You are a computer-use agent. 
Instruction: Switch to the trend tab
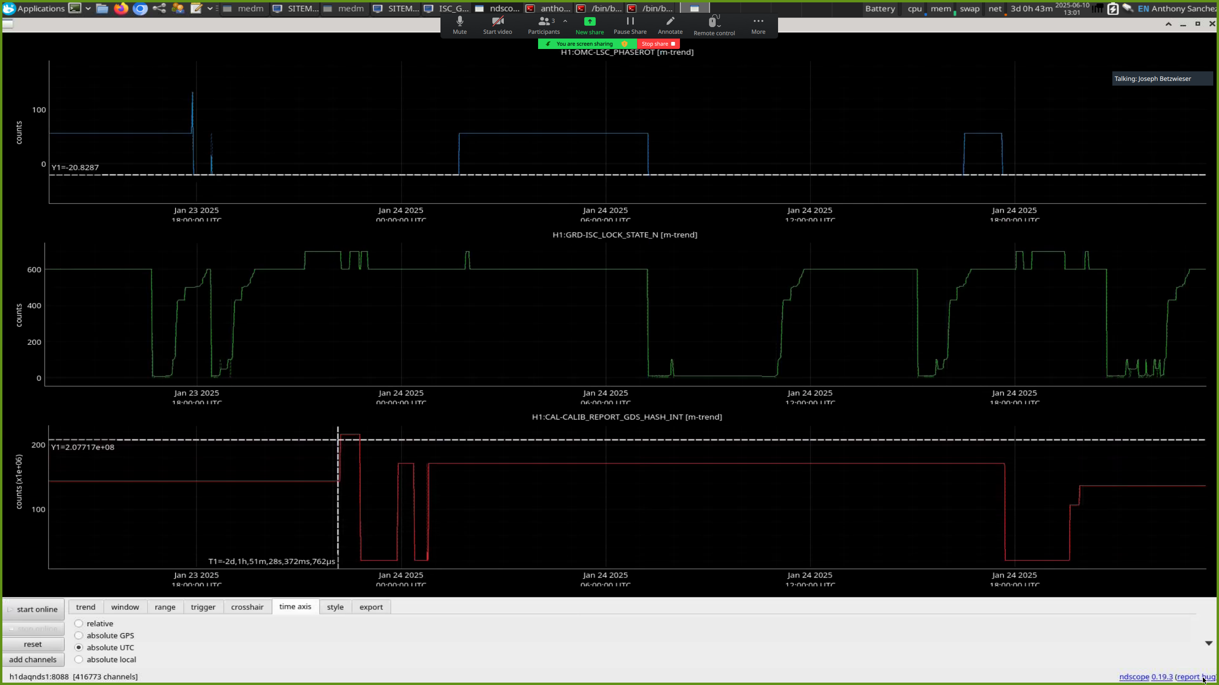pos(86,607)
